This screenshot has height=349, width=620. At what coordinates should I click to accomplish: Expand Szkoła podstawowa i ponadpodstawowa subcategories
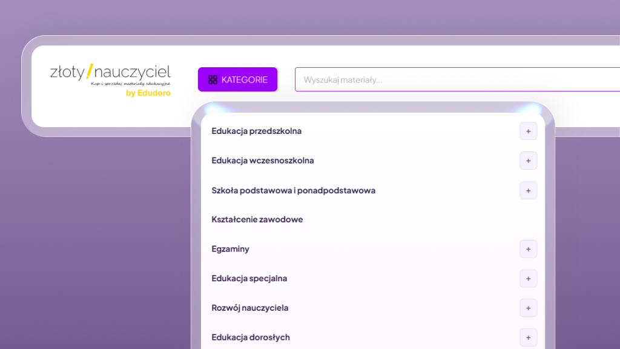click(528, 190)
